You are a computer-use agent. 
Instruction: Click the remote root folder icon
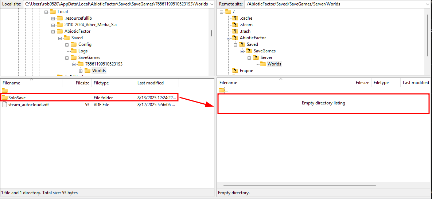pyautogui.click(x=228, y=12)
